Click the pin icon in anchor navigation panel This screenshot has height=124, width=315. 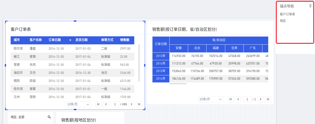310,6
